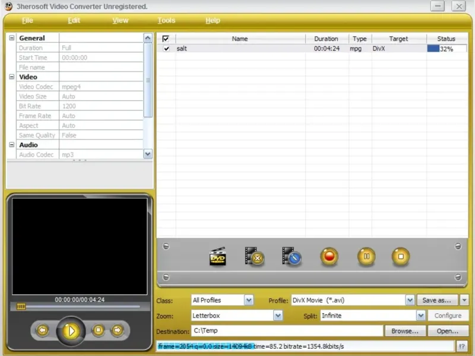Click the preview seek slider handle
Screen dimensions: 475x356
tap(21, 307)
